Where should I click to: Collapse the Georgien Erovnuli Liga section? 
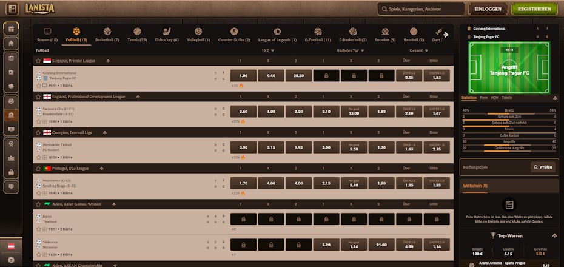105,132
